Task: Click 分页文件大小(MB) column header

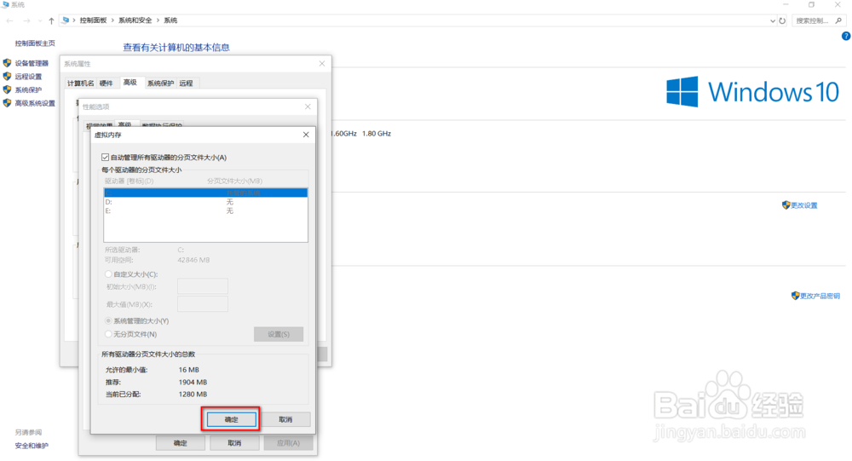Action: [235, 181]
